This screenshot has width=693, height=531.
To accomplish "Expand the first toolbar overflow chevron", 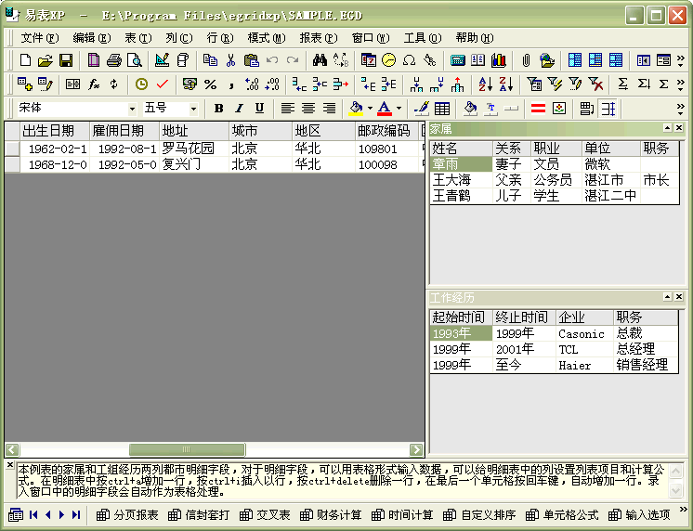I will coord(681,60).
